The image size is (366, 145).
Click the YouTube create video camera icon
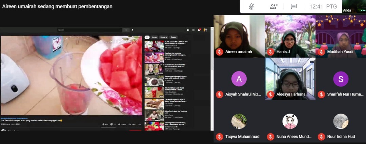tap(188, 30)
